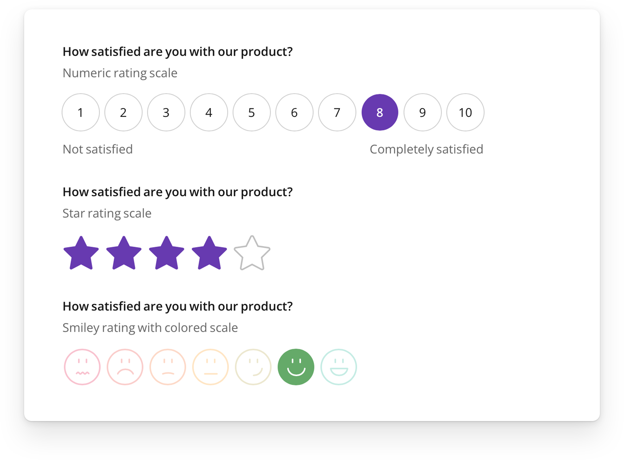Select the green filled happy smiley
This screenshot has width=624, height=460.
pos(296,367)
